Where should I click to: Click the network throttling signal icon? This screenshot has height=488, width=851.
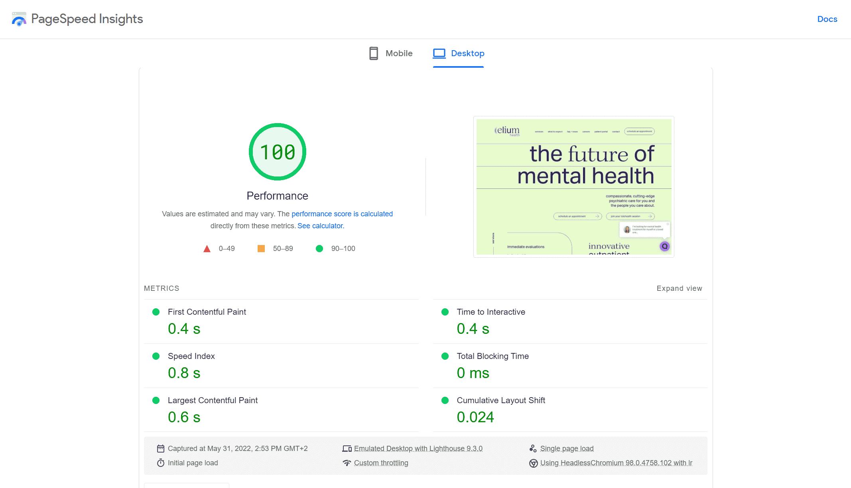347,463
